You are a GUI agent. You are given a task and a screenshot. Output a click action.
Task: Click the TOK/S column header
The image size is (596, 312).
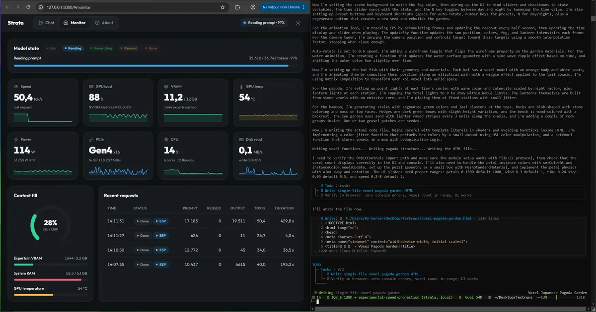coord(260,208)
